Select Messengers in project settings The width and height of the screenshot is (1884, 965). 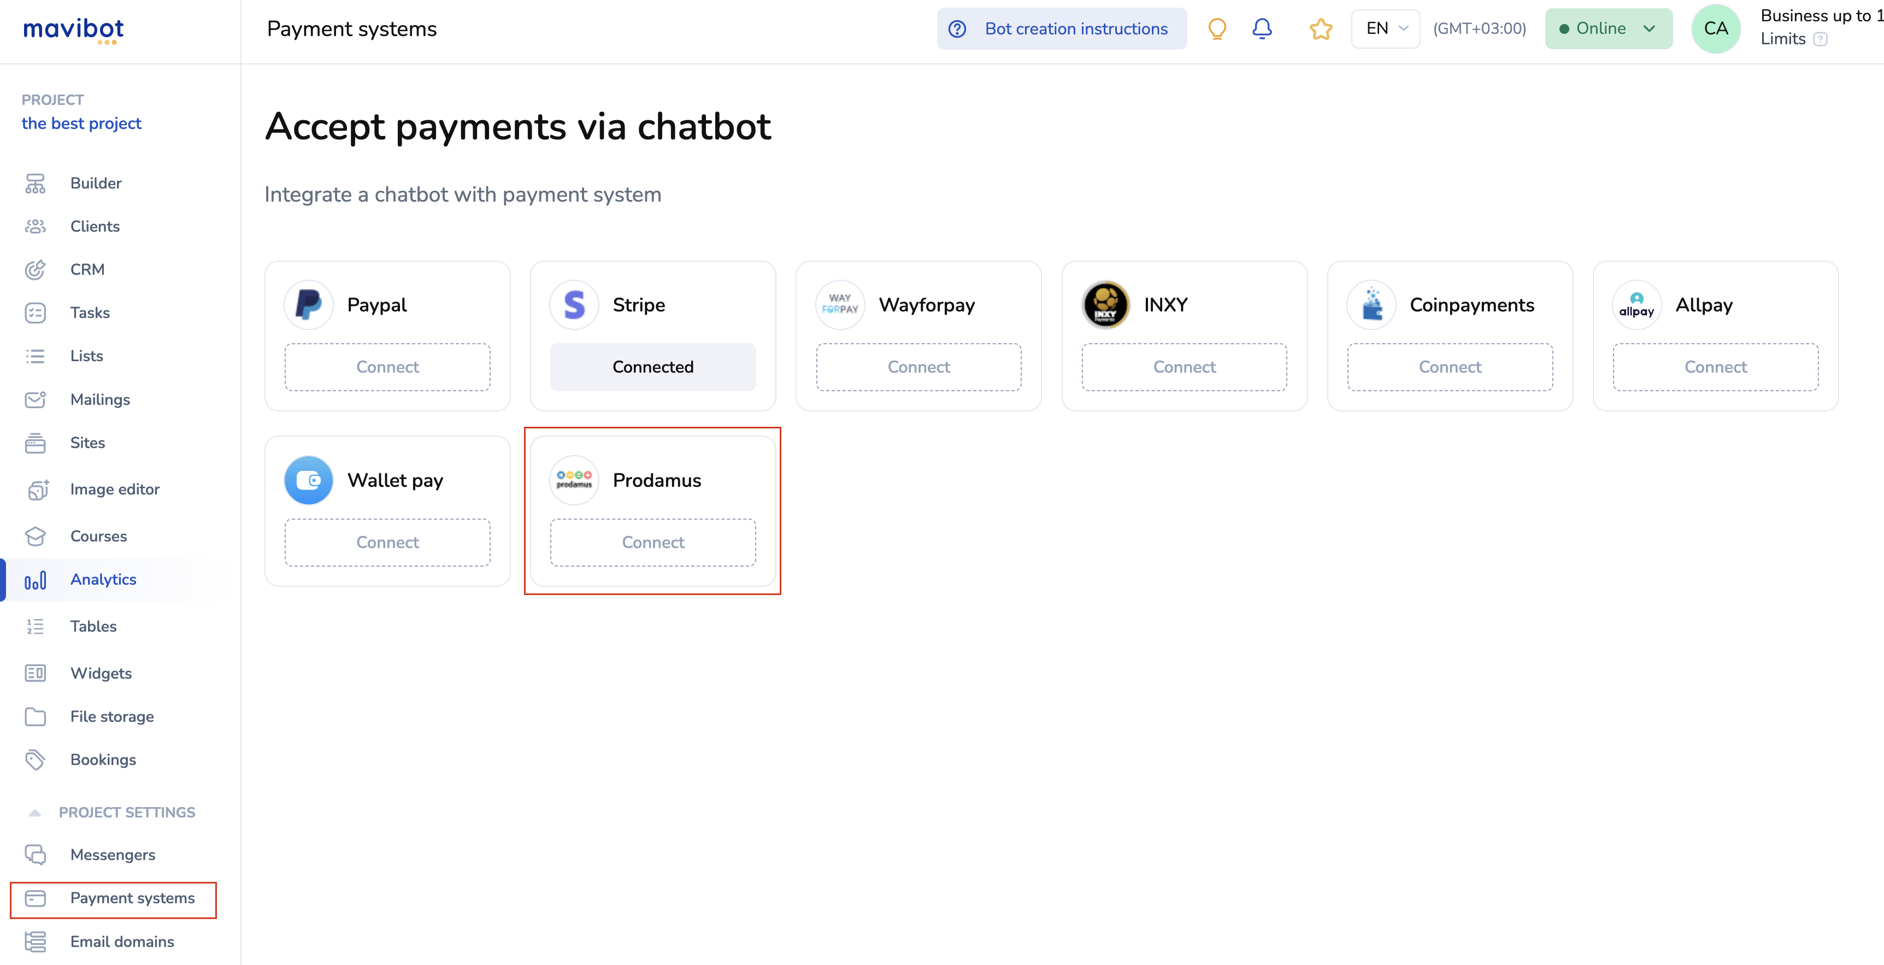[x=113, y=855]
